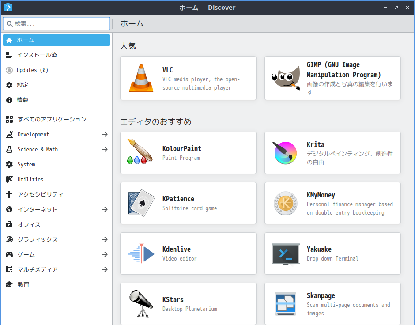Click the Utilities tools icon
415x325 pixels.
tap(9, 179)
